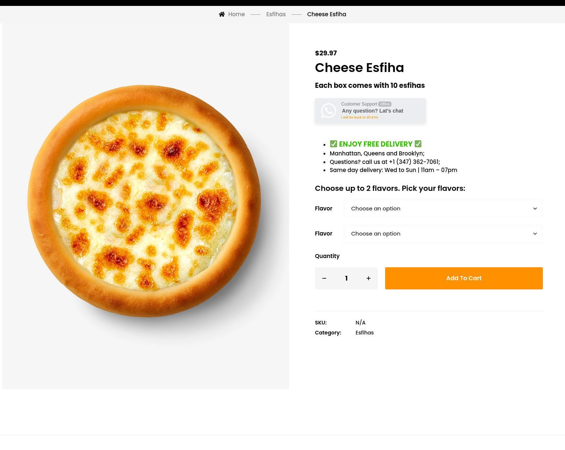The height and width of the screenshot is (450, 565).
Task: Click the phone number +1 (347) 362-7061
Action: point(414,162)
